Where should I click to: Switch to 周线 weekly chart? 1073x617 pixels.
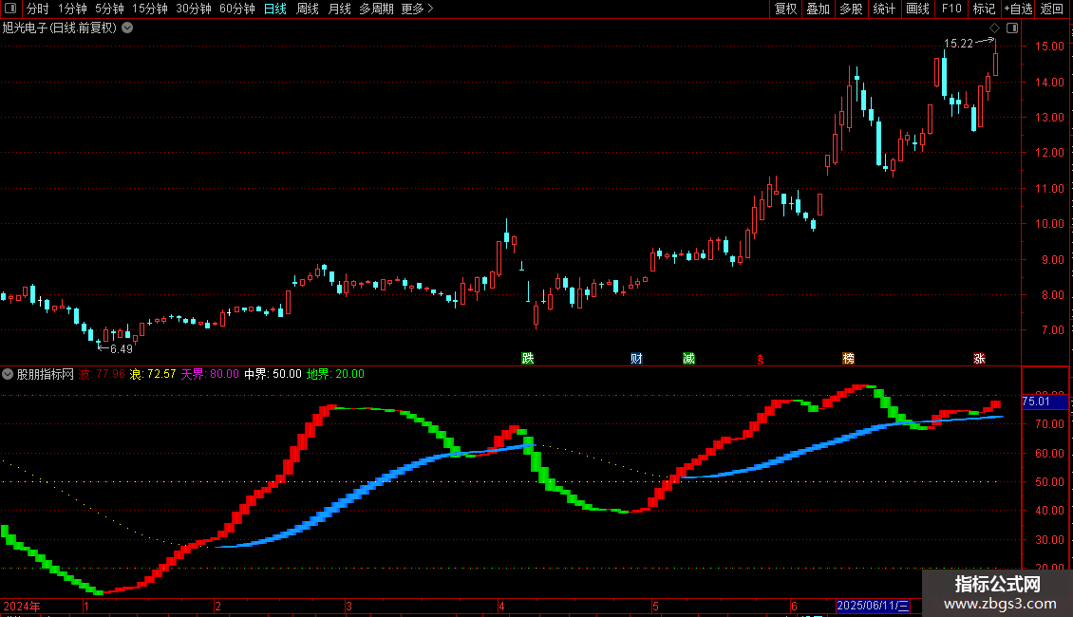tap(308, 9)
